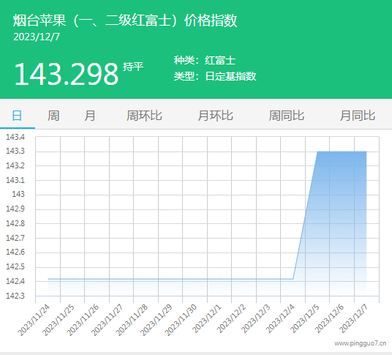Click the 种类: 红富士 label

point(205,60)
